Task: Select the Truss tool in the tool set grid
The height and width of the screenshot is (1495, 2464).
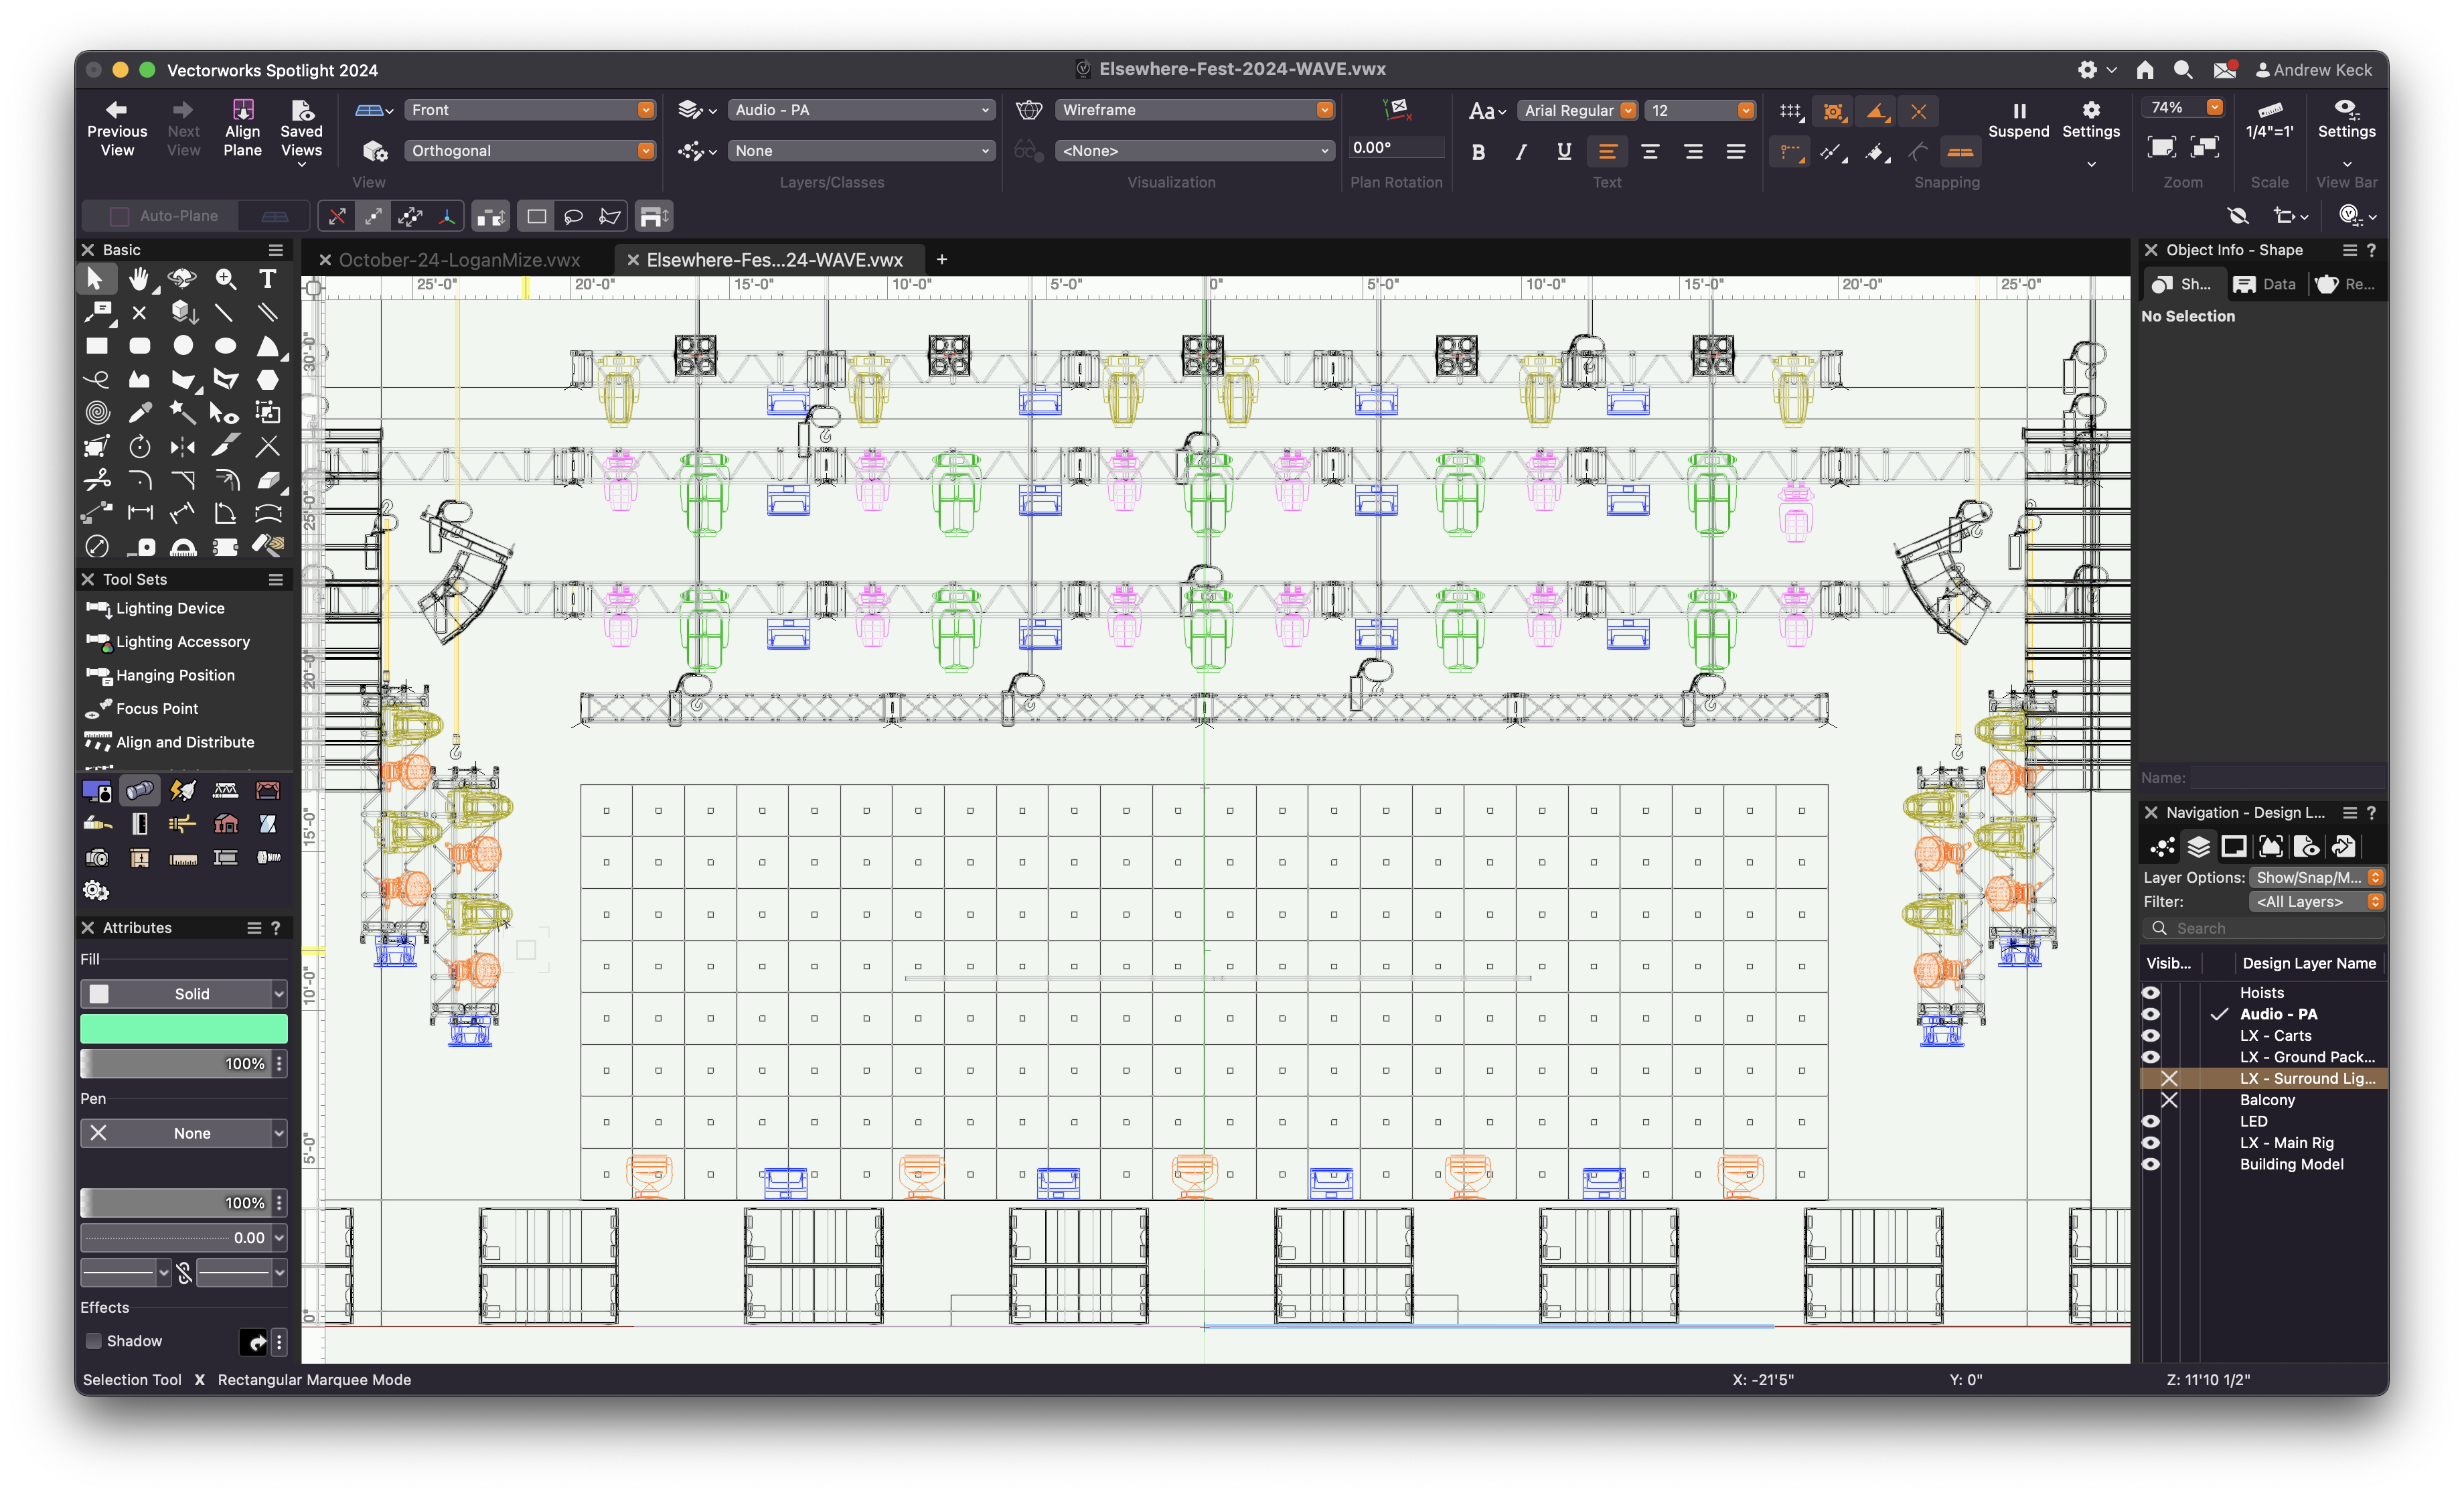Action: pos(225,790)
